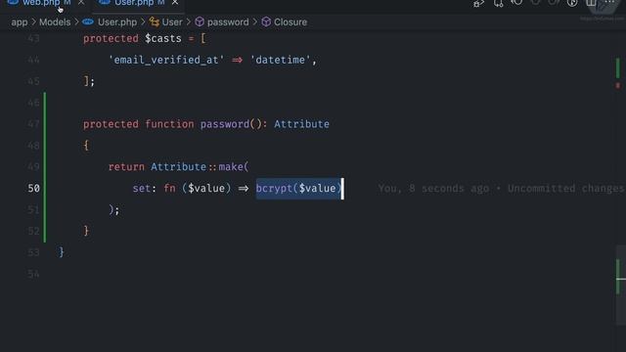
Task: Click the 'fn' keyword on line 50
Action: pyautogui.click(x=169, y=188)
